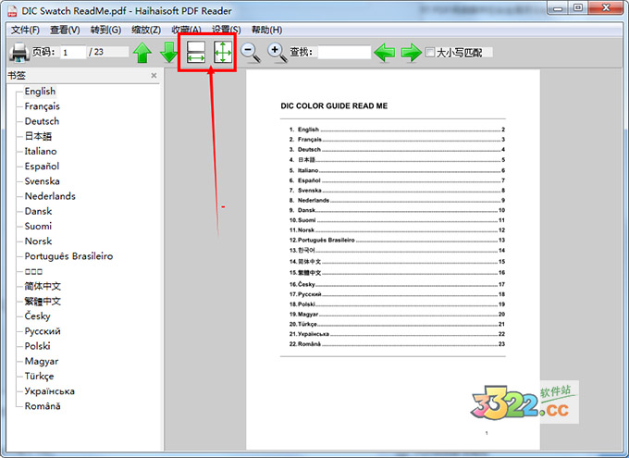Open the 文件(F) menu
Screen dimensions: 629x458
click(25, 31)
